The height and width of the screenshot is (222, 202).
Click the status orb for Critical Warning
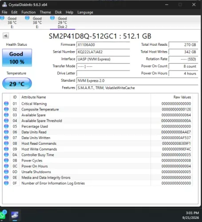point(6,103)
